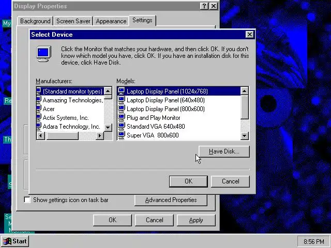This screenshot has height=248, width=331.
Task: Select Acer in Manufacturers list
Action: [70, 109]
